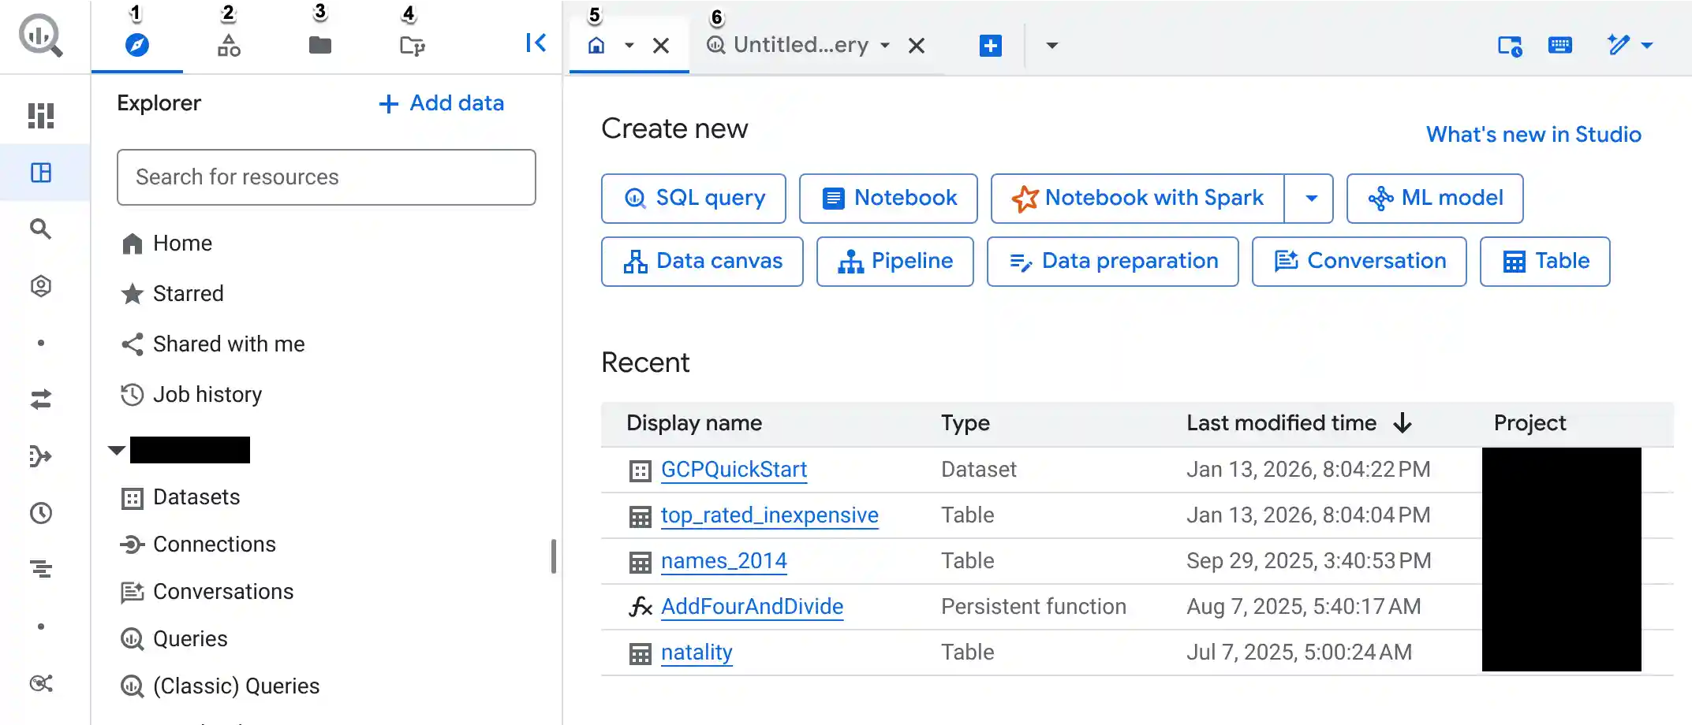Image resolution: width=1692 pixels, height=725 pixels.
Task: Select the Explorer compass icon
Action: [x=136, y=45]
